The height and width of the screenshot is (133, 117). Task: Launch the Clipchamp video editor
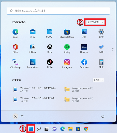coord(15,64)
